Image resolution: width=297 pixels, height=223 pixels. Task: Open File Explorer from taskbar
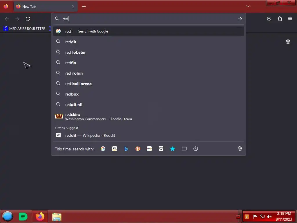point(57,217)
